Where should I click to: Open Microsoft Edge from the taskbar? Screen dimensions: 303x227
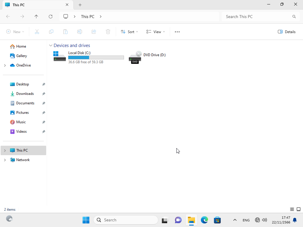tap(204, 220)
